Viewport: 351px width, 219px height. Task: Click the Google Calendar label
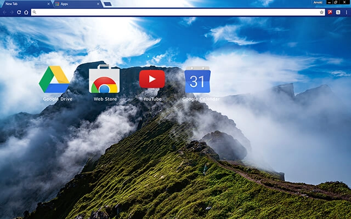(x=201, y=99)
